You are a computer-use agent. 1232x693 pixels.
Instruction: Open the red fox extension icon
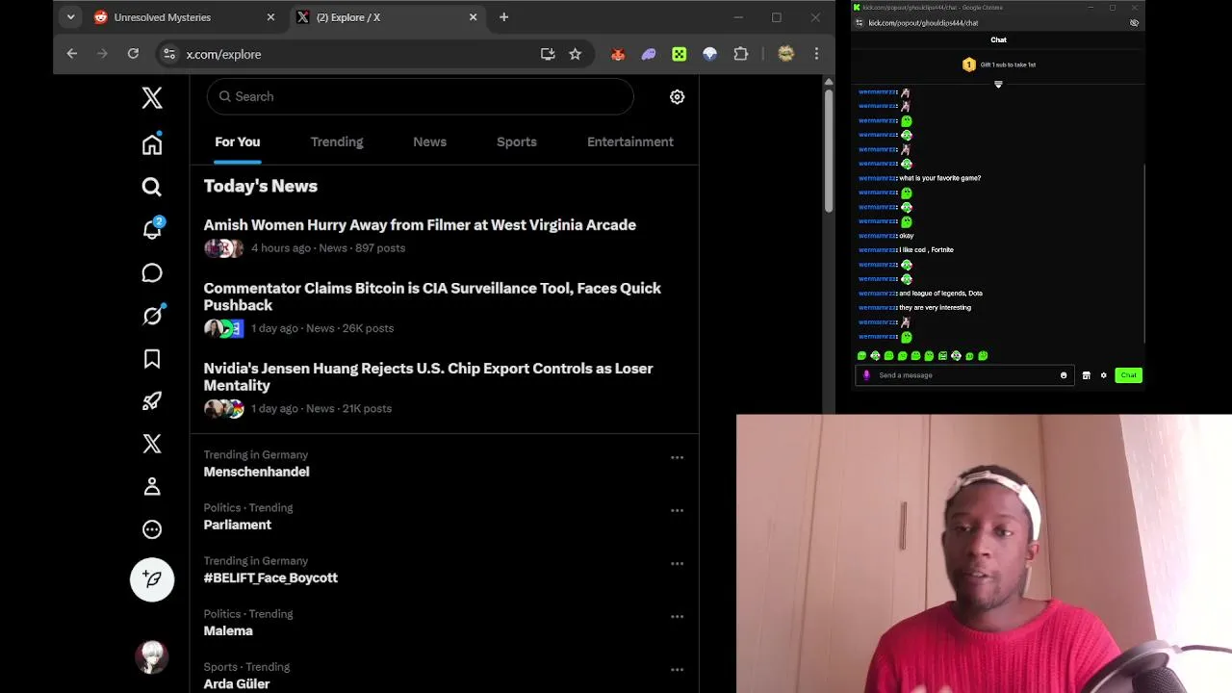[x=618, y=55]
